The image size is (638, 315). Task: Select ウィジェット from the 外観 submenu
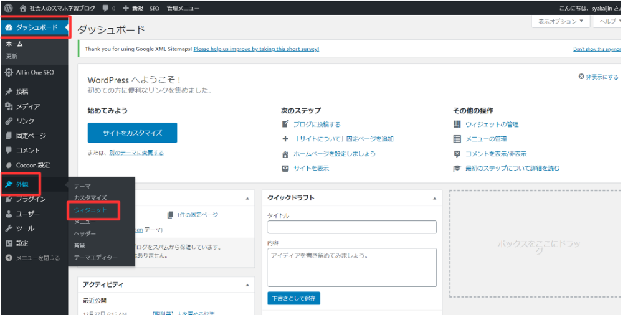tap(90, 210)
